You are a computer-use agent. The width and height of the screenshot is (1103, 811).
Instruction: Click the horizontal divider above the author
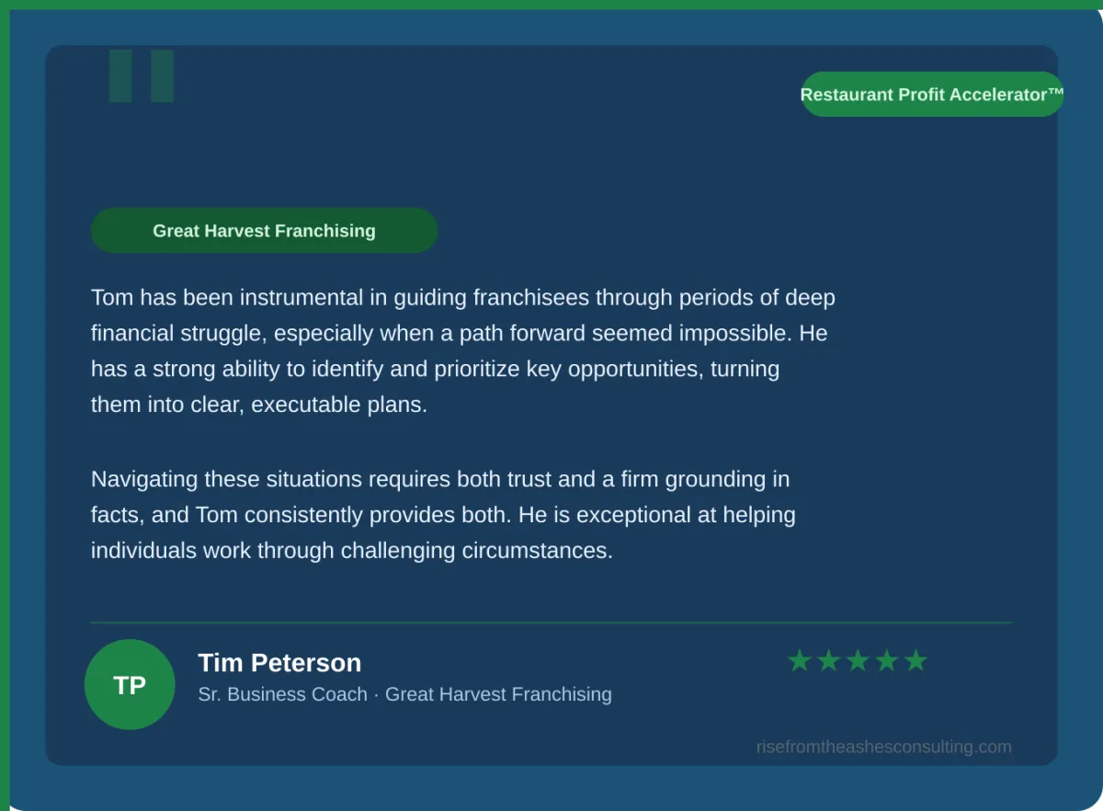[551, 623]
